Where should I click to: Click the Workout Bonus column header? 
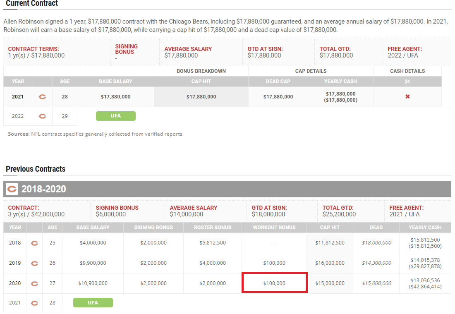(x=274, y=227)
